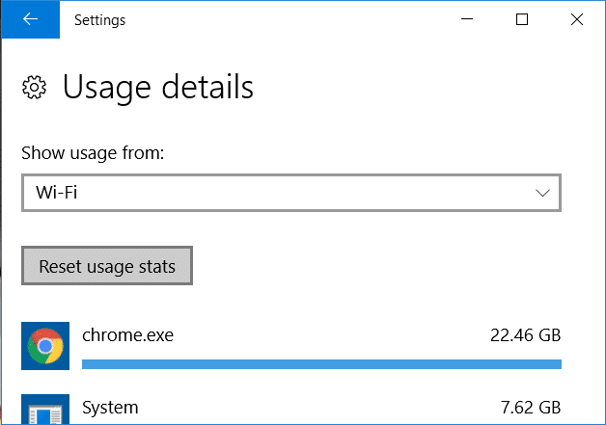Minimize the Settings window
This screenshot has height=425, width=606.
467,19
